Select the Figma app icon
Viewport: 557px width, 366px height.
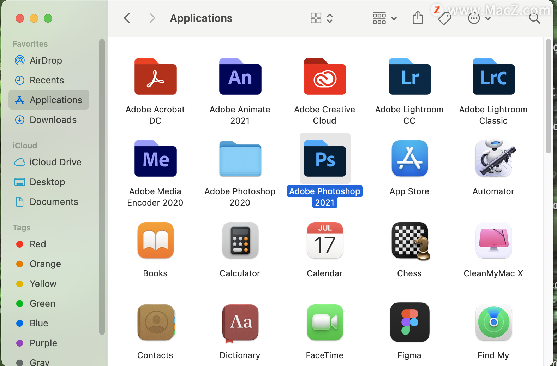[409, 322]
